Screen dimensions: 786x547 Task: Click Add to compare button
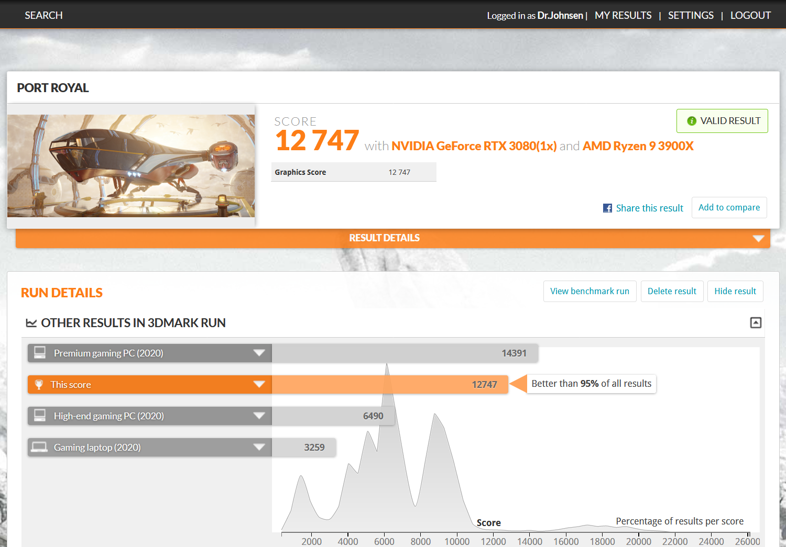pyautogui.click(x=729, y=207)
